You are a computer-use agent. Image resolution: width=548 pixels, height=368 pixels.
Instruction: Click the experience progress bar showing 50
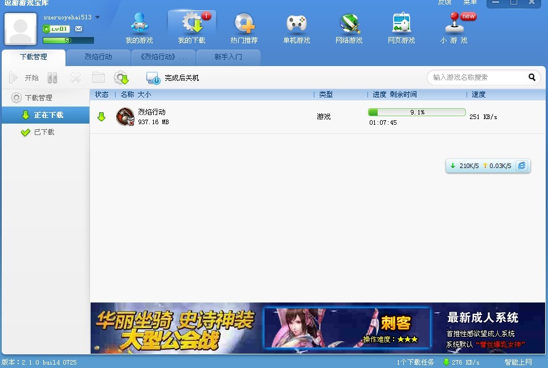point(68,40)
